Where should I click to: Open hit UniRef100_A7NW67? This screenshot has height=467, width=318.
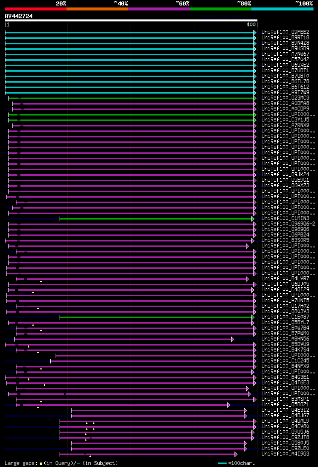285,54
